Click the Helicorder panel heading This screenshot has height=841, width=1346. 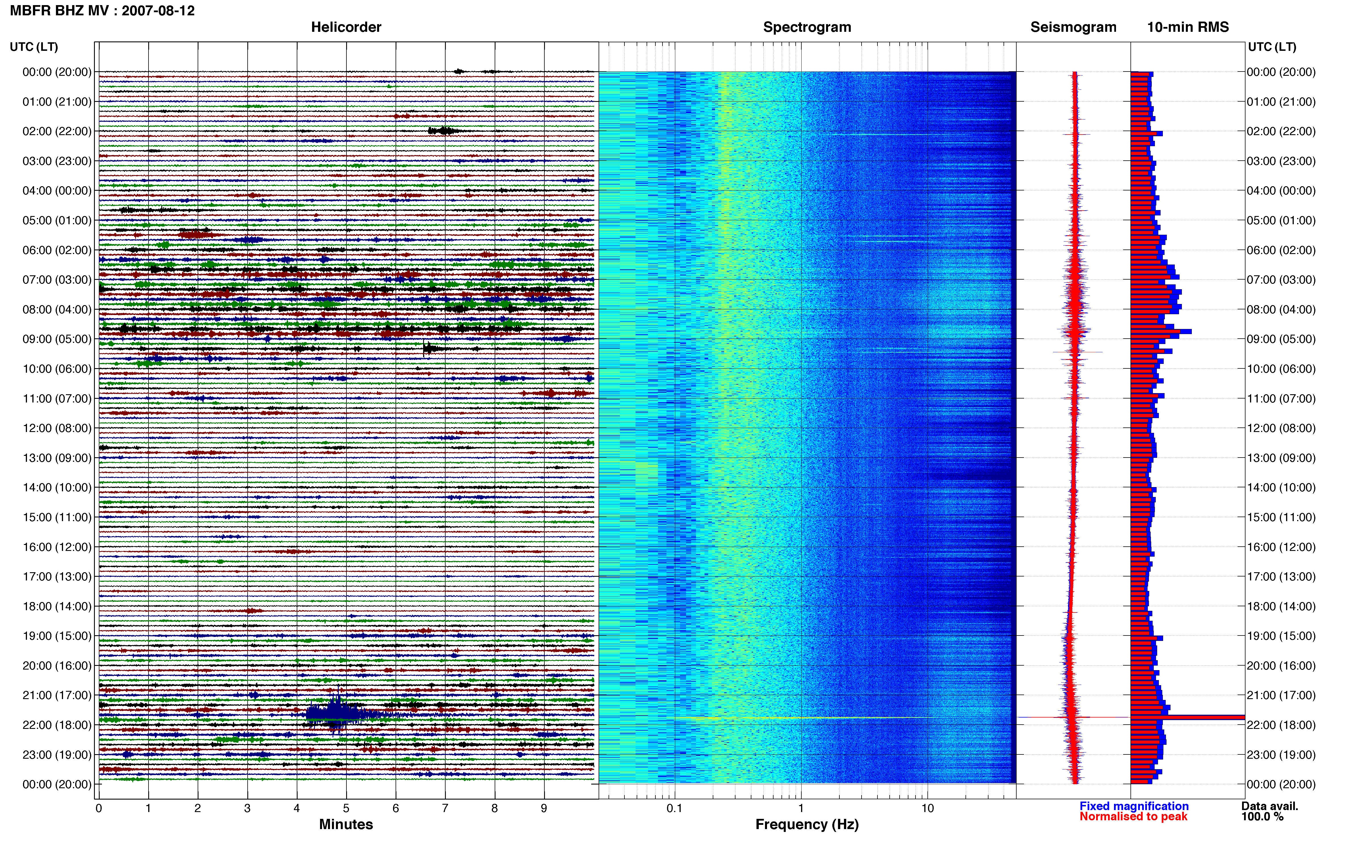[346, 27]
